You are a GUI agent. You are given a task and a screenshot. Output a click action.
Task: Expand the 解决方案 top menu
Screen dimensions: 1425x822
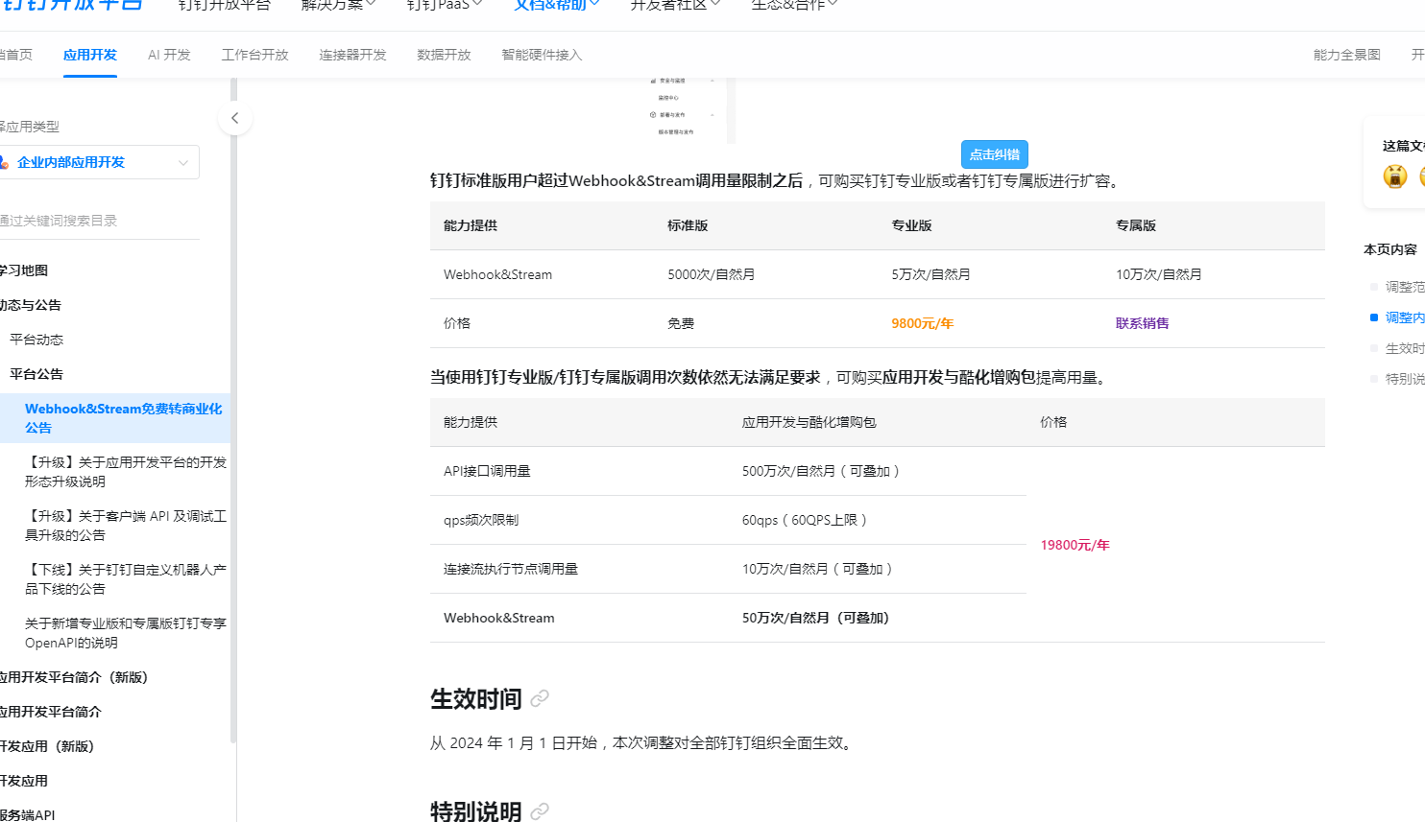338,5
